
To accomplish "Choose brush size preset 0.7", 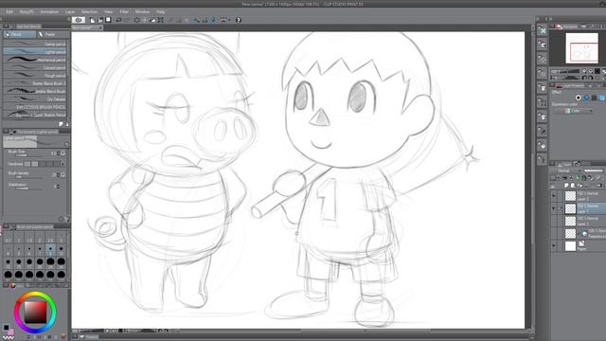I will pyautogui.click(x=9, y=238).
